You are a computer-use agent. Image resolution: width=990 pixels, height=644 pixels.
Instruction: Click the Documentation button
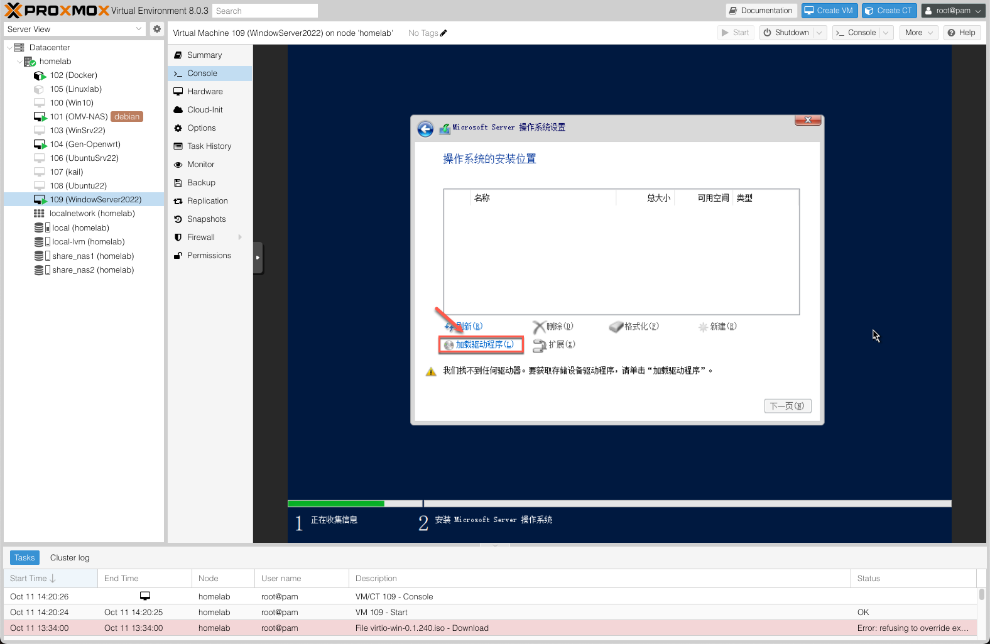[761, 11]
